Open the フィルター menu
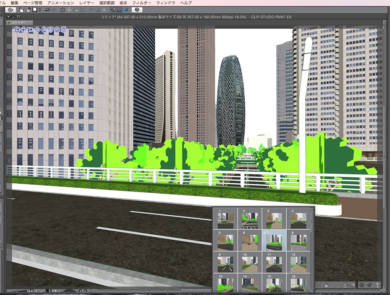This screenshot has height=295, width=390. tap(142, 3)
